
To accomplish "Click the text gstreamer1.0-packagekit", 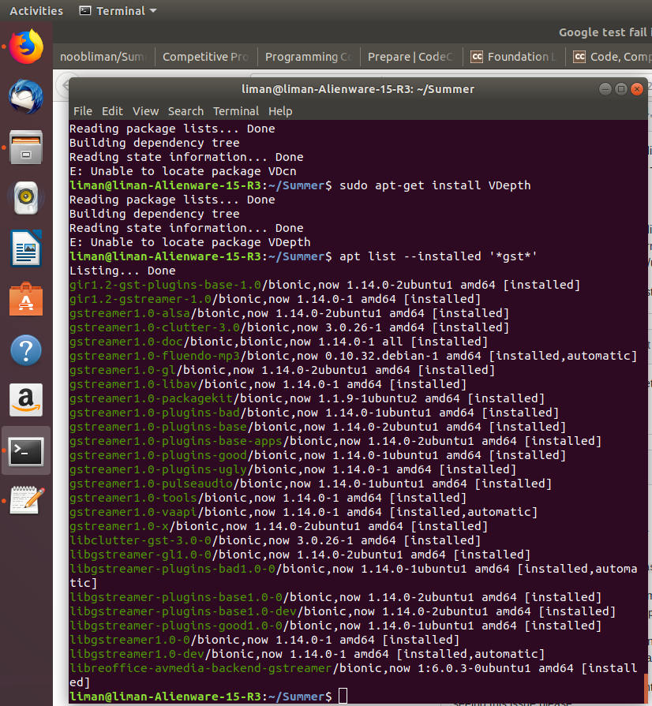I will (x=151, y=398).
